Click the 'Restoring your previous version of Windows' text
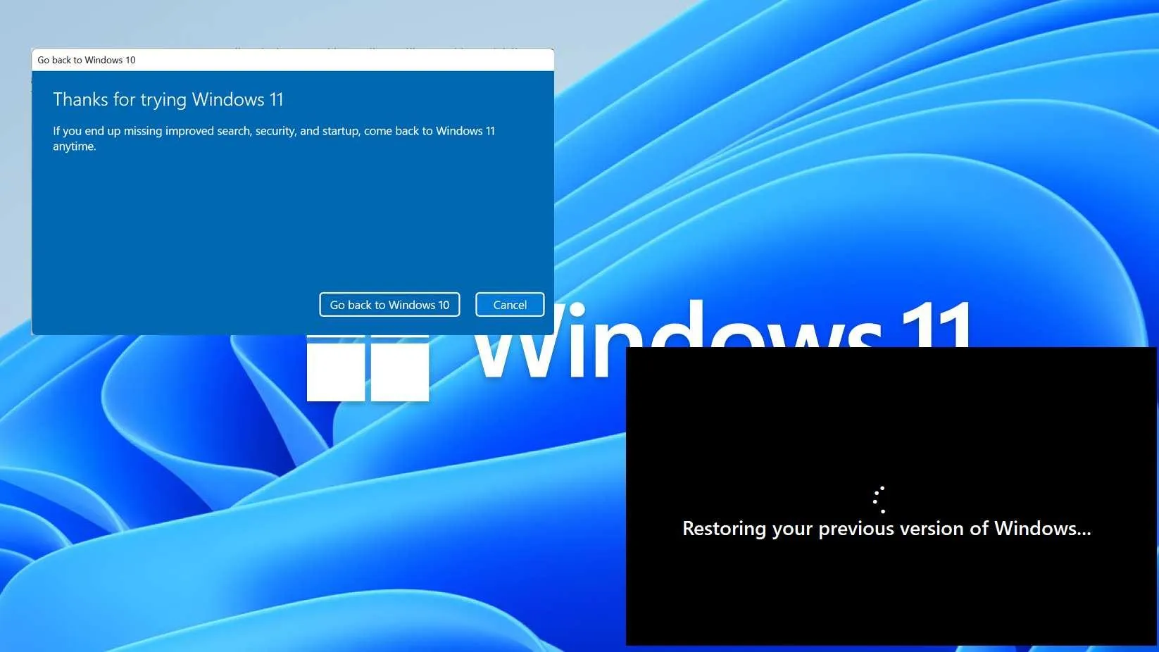Viewport: 1159px width, 652px height. tap(885, 528)
